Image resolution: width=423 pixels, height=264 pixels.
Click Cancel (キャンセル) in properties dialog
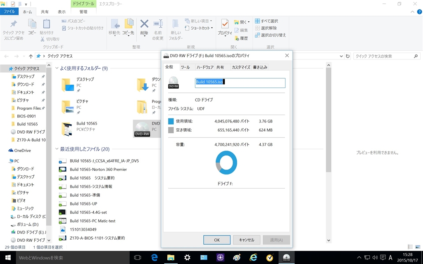pyautogui.click(x=247, y=240)
